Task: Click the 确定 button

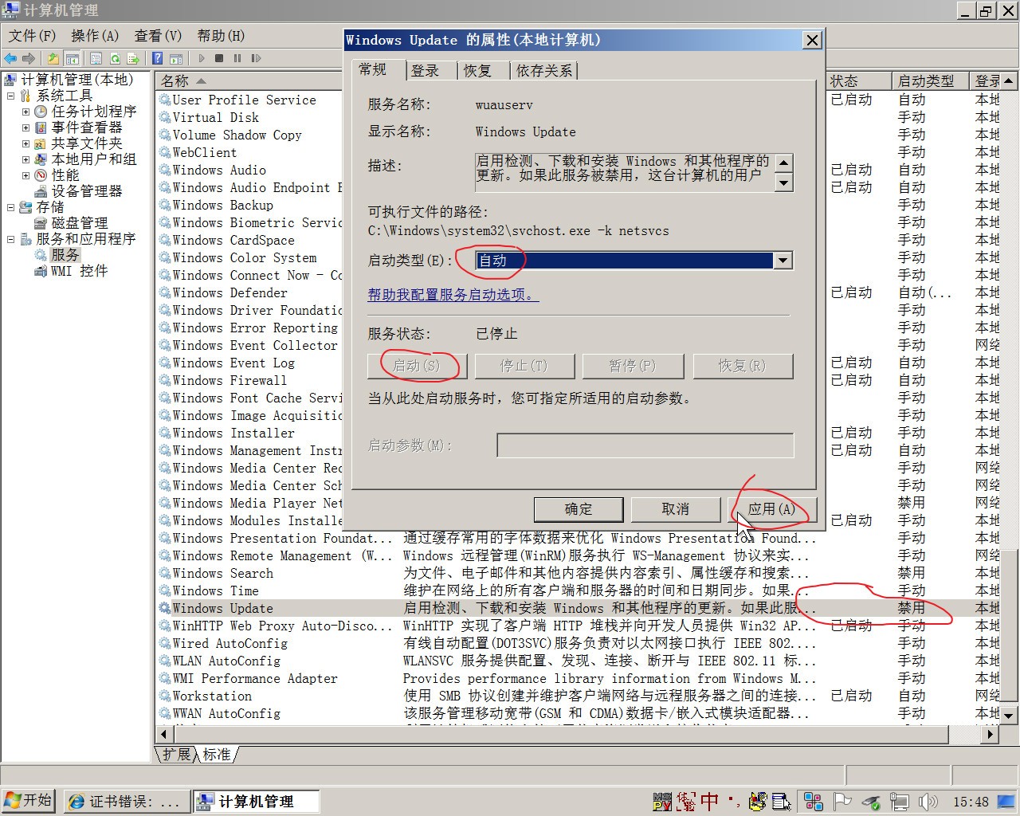Action: (x=579, y=509)
